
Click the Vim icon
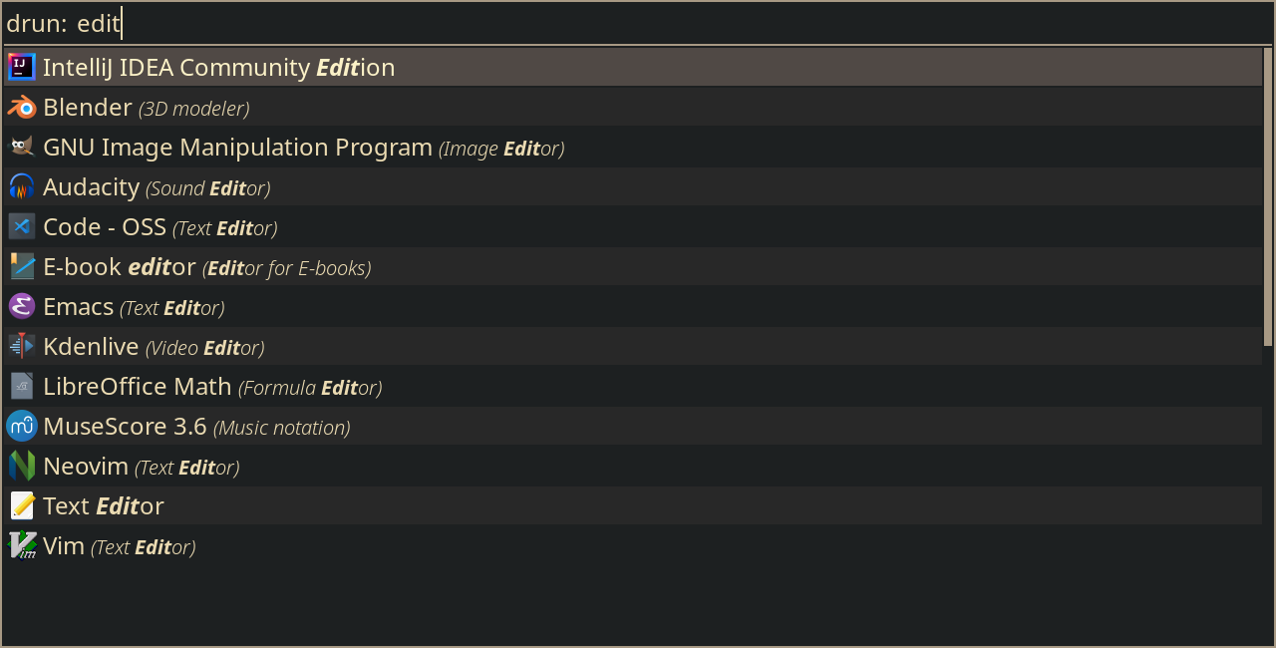pos(22,545)
